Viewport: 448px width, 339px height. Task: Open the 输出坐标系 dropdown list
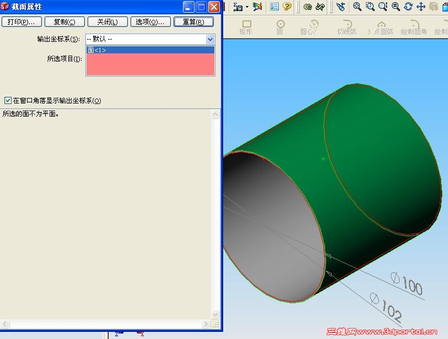(x=210, y=39)
